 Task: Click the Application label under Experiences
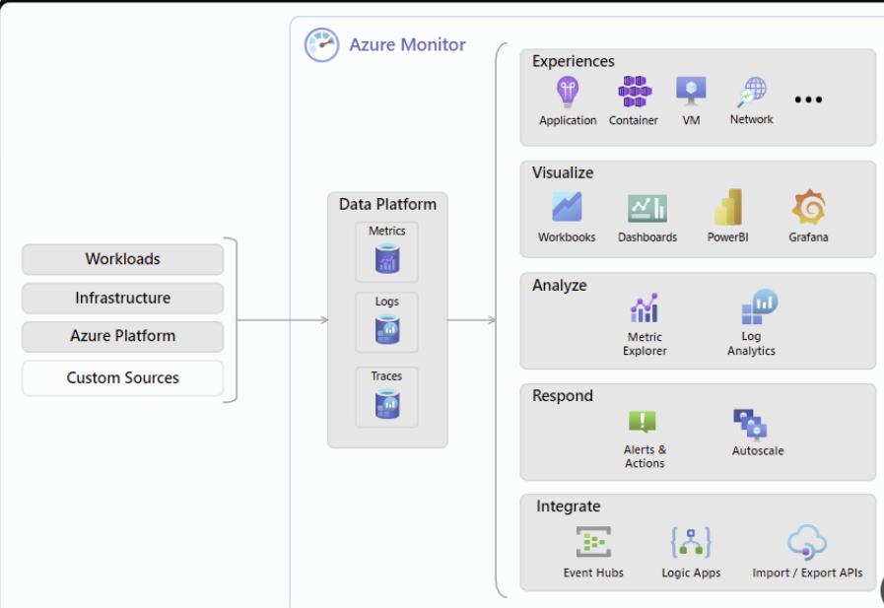[x=568, y=120]
